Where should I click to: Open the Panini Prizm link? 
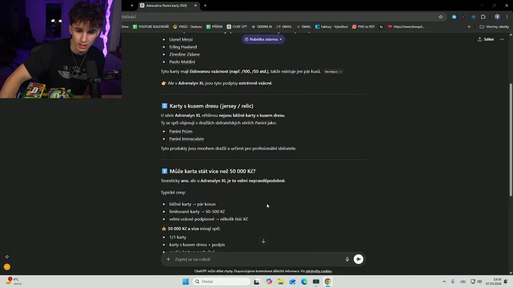181,131
